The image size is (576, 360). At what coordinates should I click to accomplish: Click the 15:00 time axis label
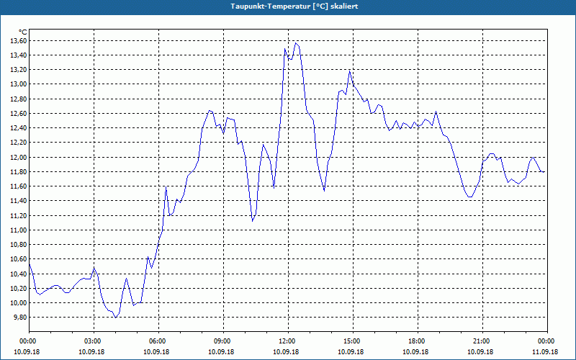point(353,341)
